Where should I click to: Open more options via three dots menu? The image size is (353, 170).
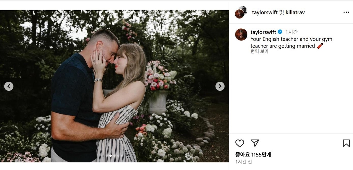(346, 12)
